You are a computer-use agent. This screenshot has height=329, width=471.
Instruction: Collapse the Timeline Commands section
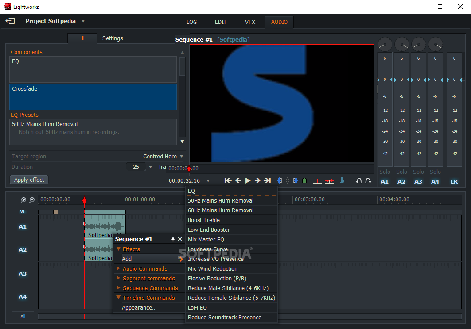coord(118,298)
